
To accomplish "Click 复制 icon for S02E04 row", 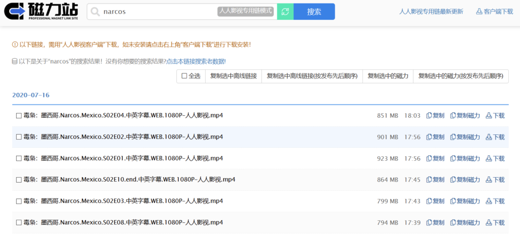I will [x=429, y=116].
